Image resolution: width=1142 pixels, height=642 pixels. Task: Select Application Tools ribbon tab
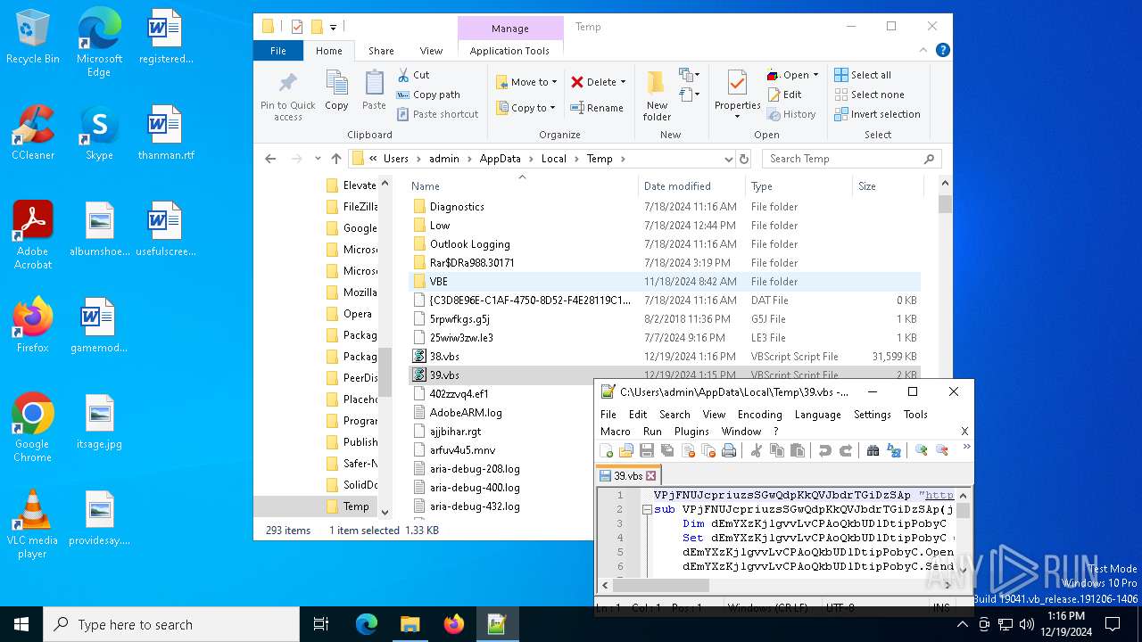(509, 51)
